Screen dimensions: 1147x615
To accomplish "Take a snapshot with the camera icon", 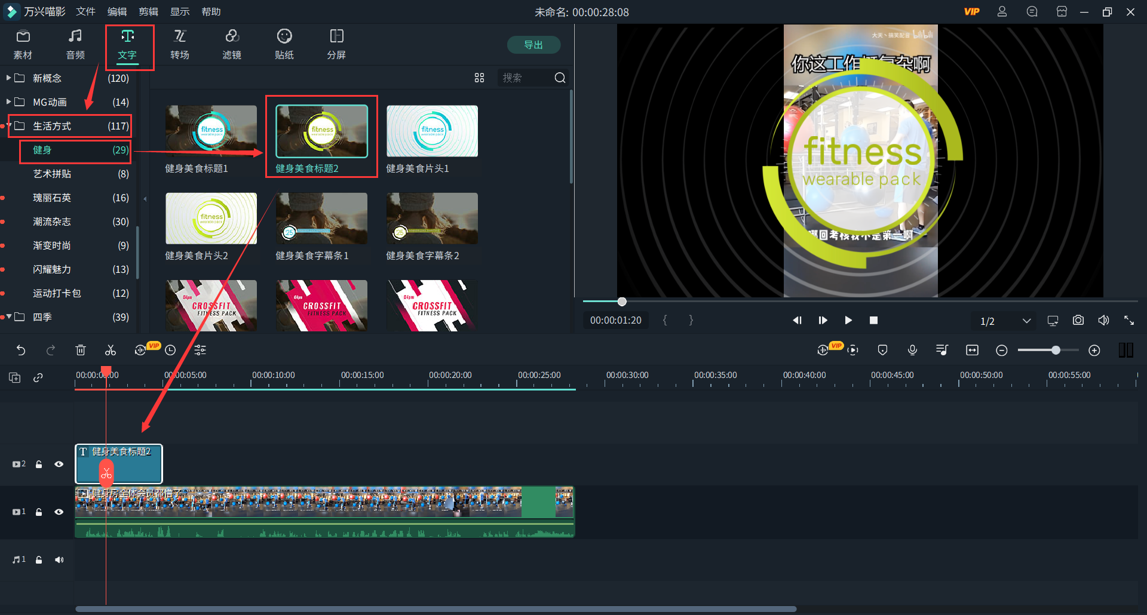I will pos(1078,321).
